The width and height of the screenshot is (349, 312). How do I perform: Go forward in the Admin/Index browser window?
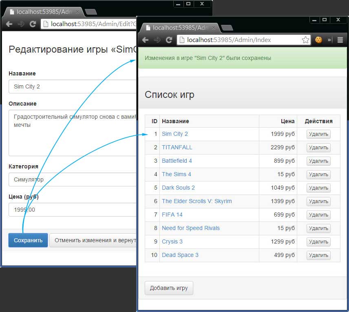[157, 40]
